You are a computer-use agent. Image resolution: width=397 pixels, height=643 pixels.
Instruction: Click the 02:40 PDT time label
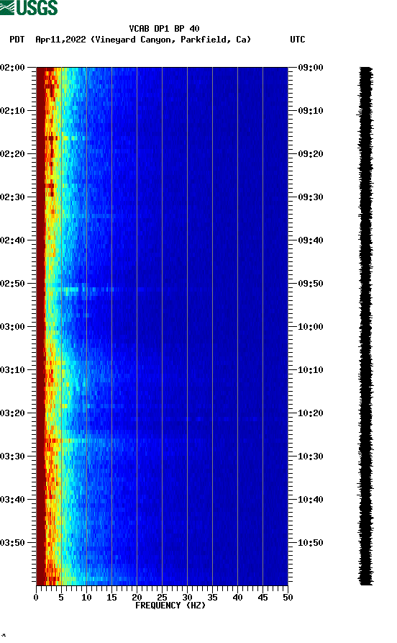[12, 240]
